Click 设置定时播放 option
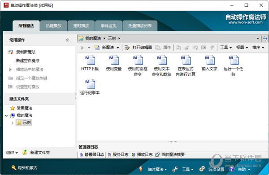Viewport: 269px width, 175px height. point(24,87)
